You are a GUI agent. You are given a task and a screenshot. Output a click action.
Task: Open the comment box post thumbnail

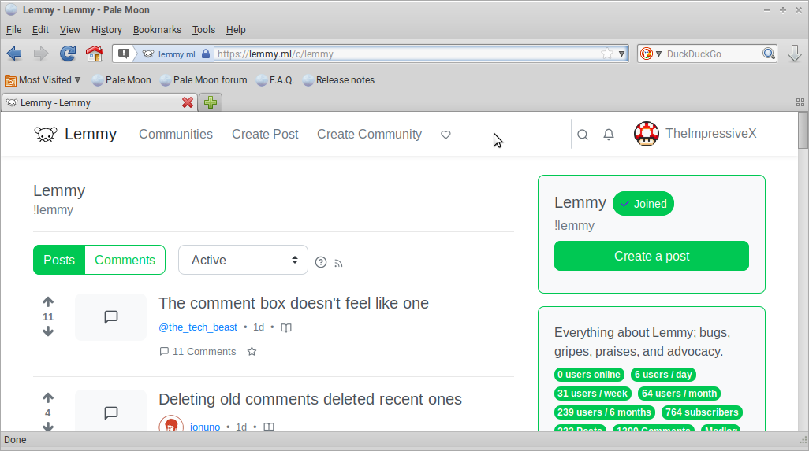(111, 317)
